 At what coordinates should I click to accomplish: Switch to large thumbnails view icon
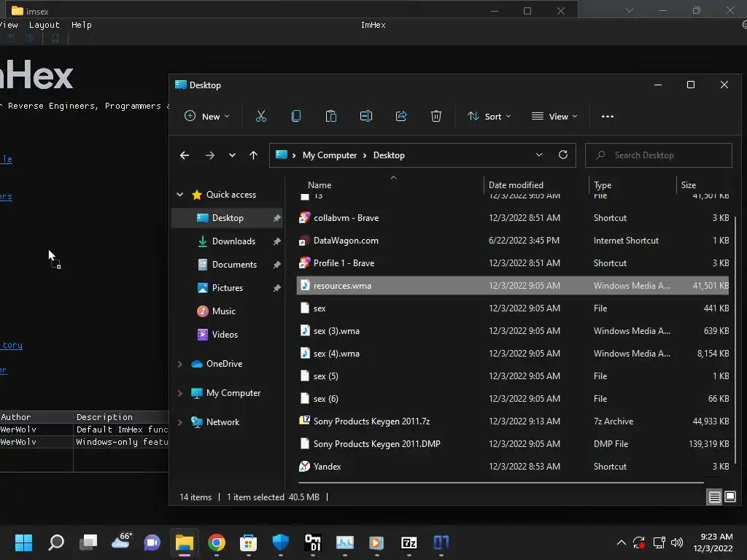pos(729,497)
